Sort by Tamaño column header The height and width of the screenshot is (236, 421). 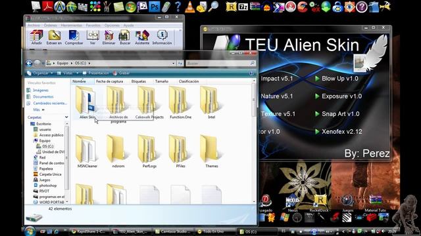[162, 81]
